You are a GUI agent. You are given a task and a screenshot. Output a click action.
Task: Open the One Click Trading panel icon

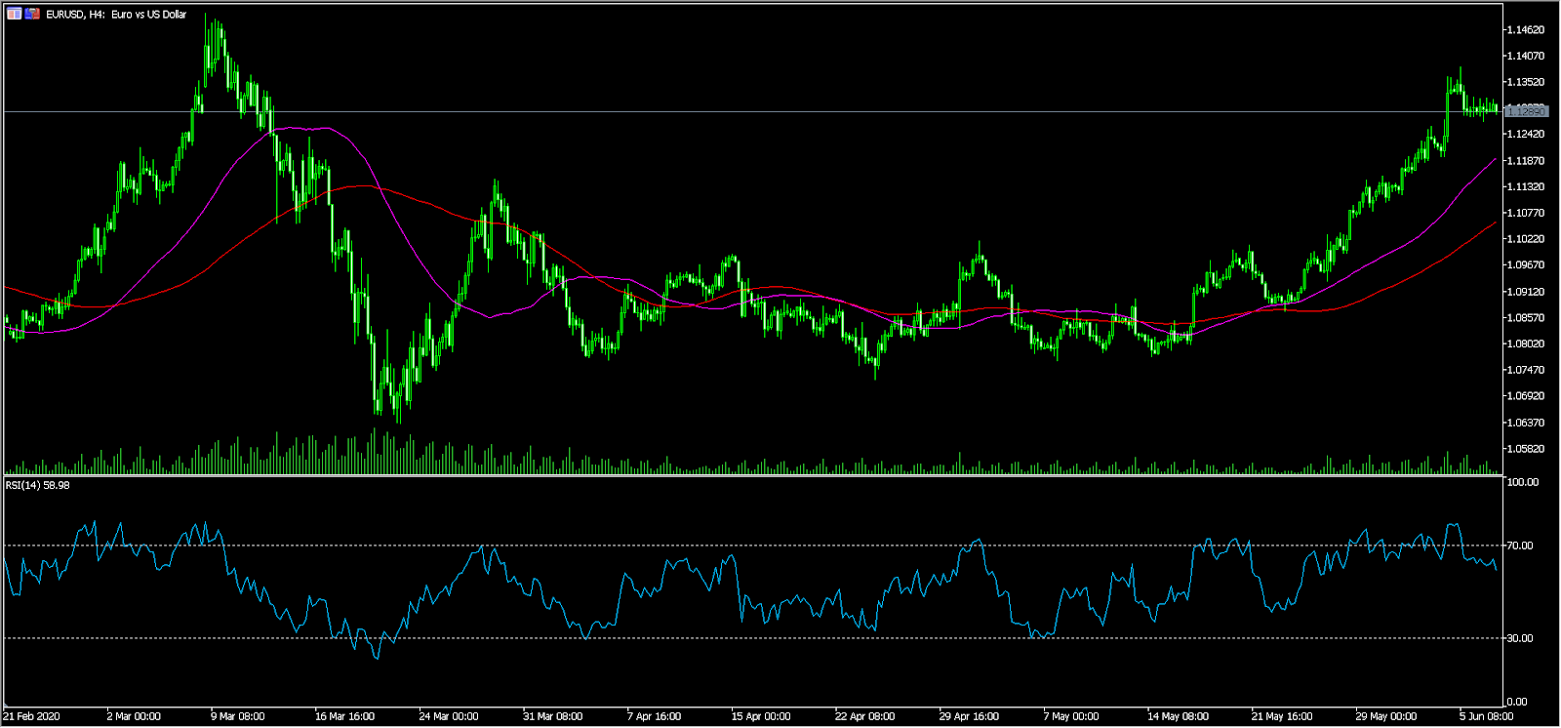14,15
